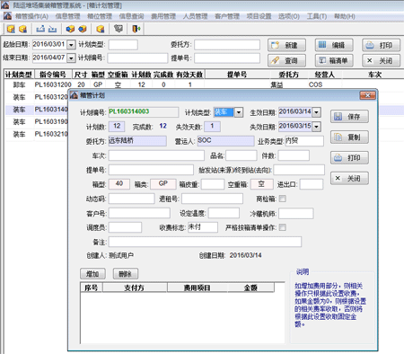Image resolution: width=404 pixels, height=354 pixels.
Task: Click the 复制 copy button in dialog
Action: [349, 137]
